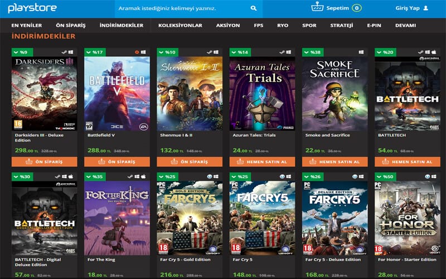
Task: Click the 132,00 TL price on Shenmue
Action: point(172,150)
